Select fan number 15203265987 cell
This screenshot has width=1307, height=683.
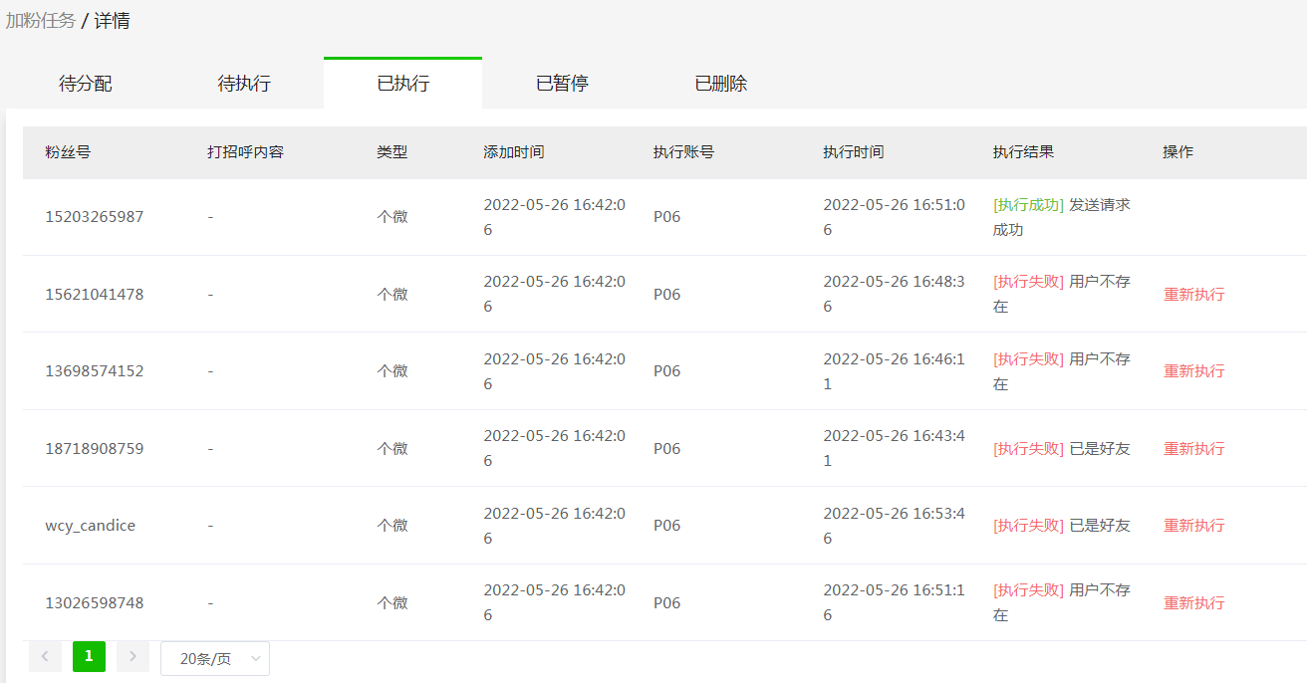pos(95,217)
